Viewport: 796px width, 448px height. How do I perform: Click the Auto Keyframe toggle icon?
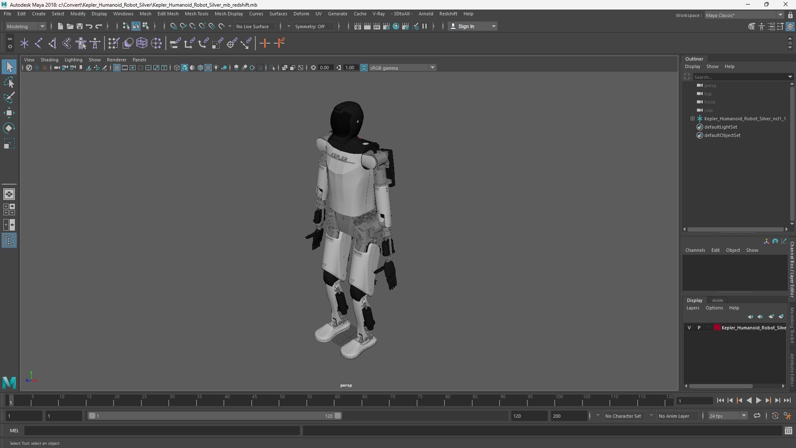point(775,416)
